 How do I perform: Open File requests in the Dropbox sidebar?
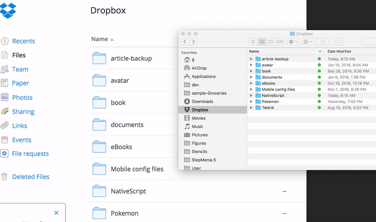click(30, 154)
